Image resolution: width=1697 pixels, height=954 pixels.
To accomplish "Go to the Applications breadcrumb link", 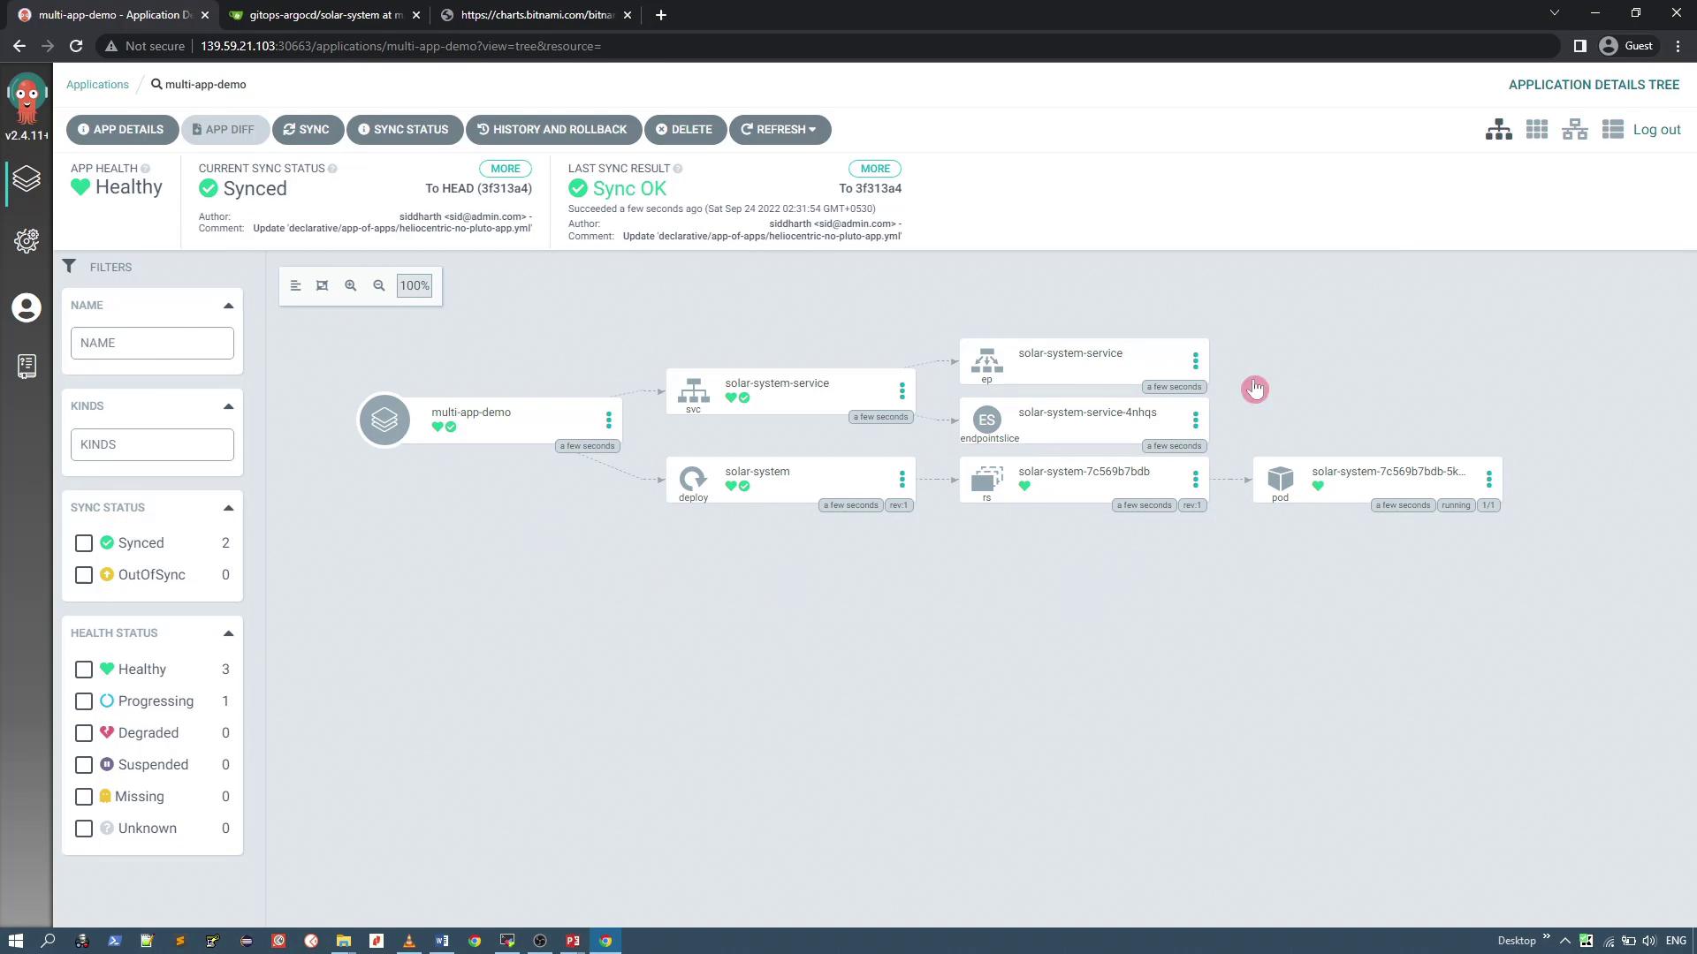I will tap(97, 85).
